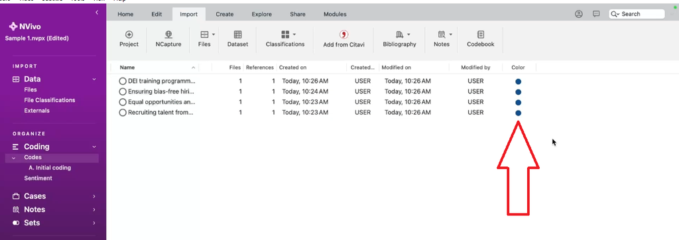Collapse the Data section chevron
This screenshot has width=679, height=240.
pos(94,80)
